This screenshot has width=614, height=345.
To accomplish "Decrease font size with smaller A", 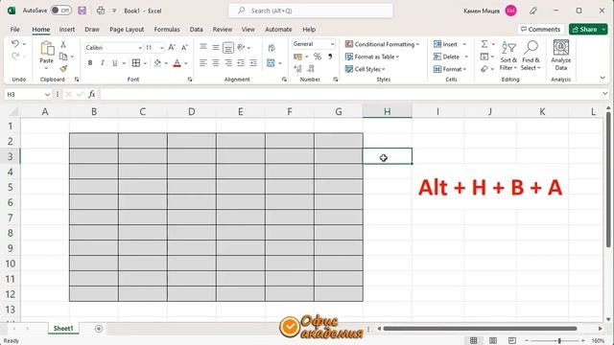I will (184, 48).
